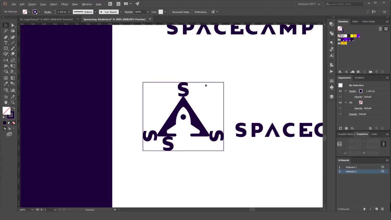Select the Hand tool
Image resolution: width=391 pixels, height=220 pixels.
[x=6, y=102]
